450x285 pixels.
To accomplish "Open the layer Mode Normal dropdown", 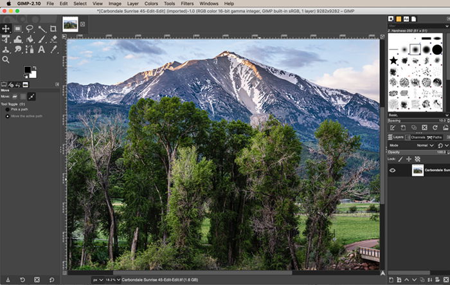I will [x=425, y=145].
